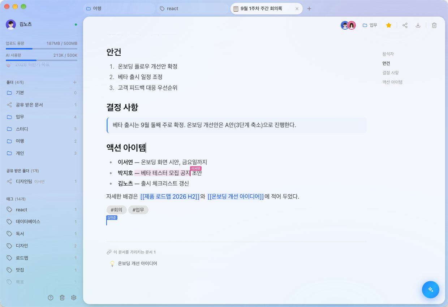Screen dimensions: 448x307
Task: Open settings gear in sidebar
Action: 74,298
